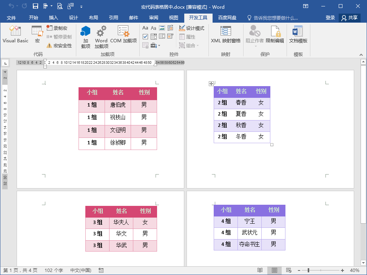Click 中文(中国) language indicator
This screenshot has width=367, height=275.
(81, 270)
